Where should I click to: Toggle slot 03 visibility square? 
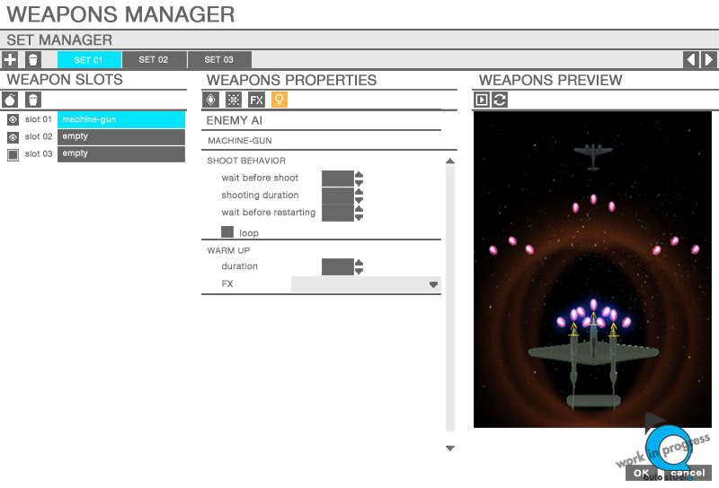point(13,154)
